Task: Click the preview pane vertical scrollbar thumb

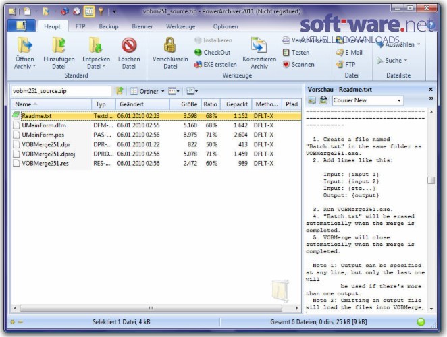Action: pos(431,180)
